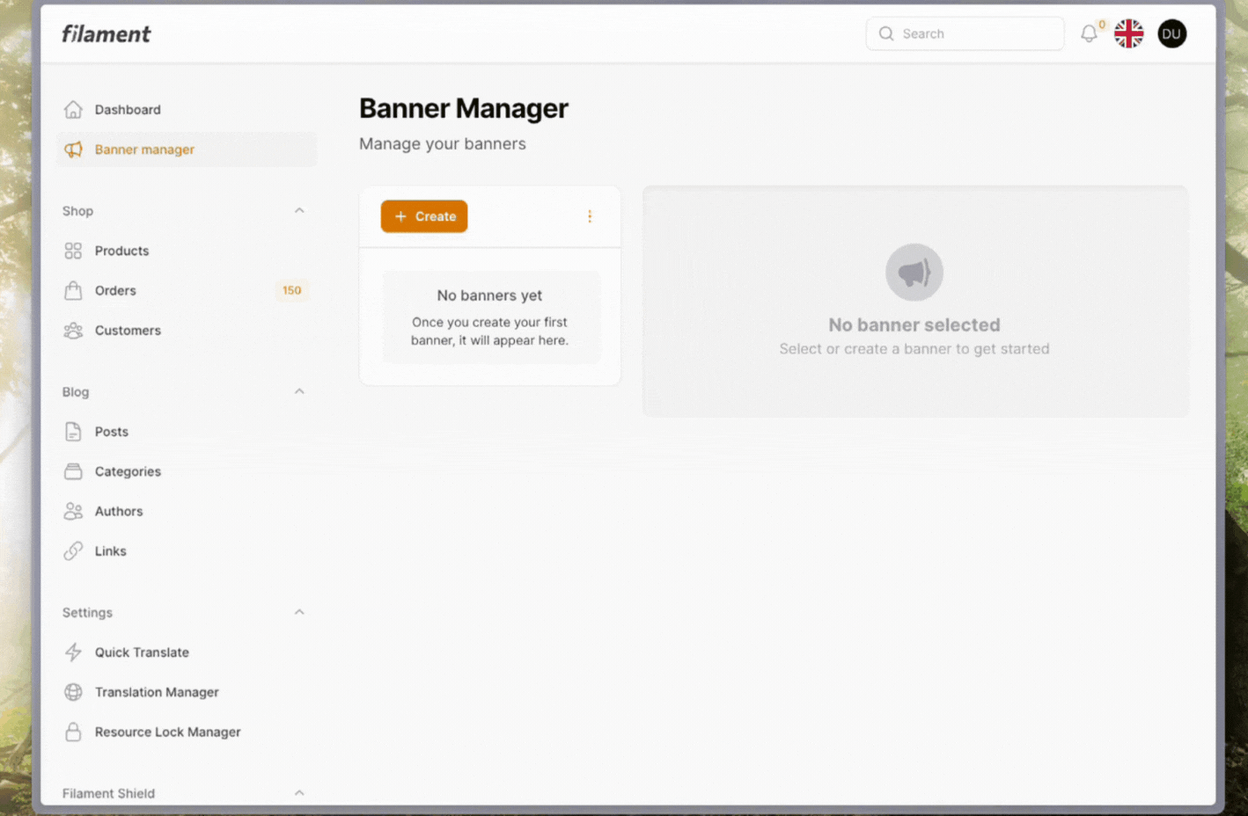Viewport: 1248px width, 816px height.
Task: Click the Create banner button
Action: pyautogui.click(x=424, y=216)
